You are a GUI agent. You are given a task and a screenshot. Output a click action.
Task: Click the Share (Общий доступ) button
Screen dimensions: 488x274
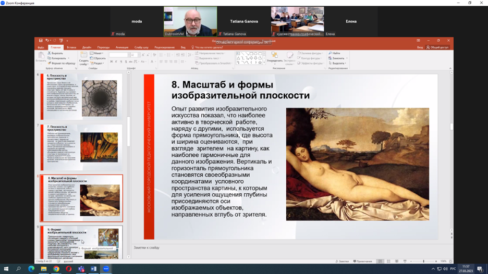437,47
